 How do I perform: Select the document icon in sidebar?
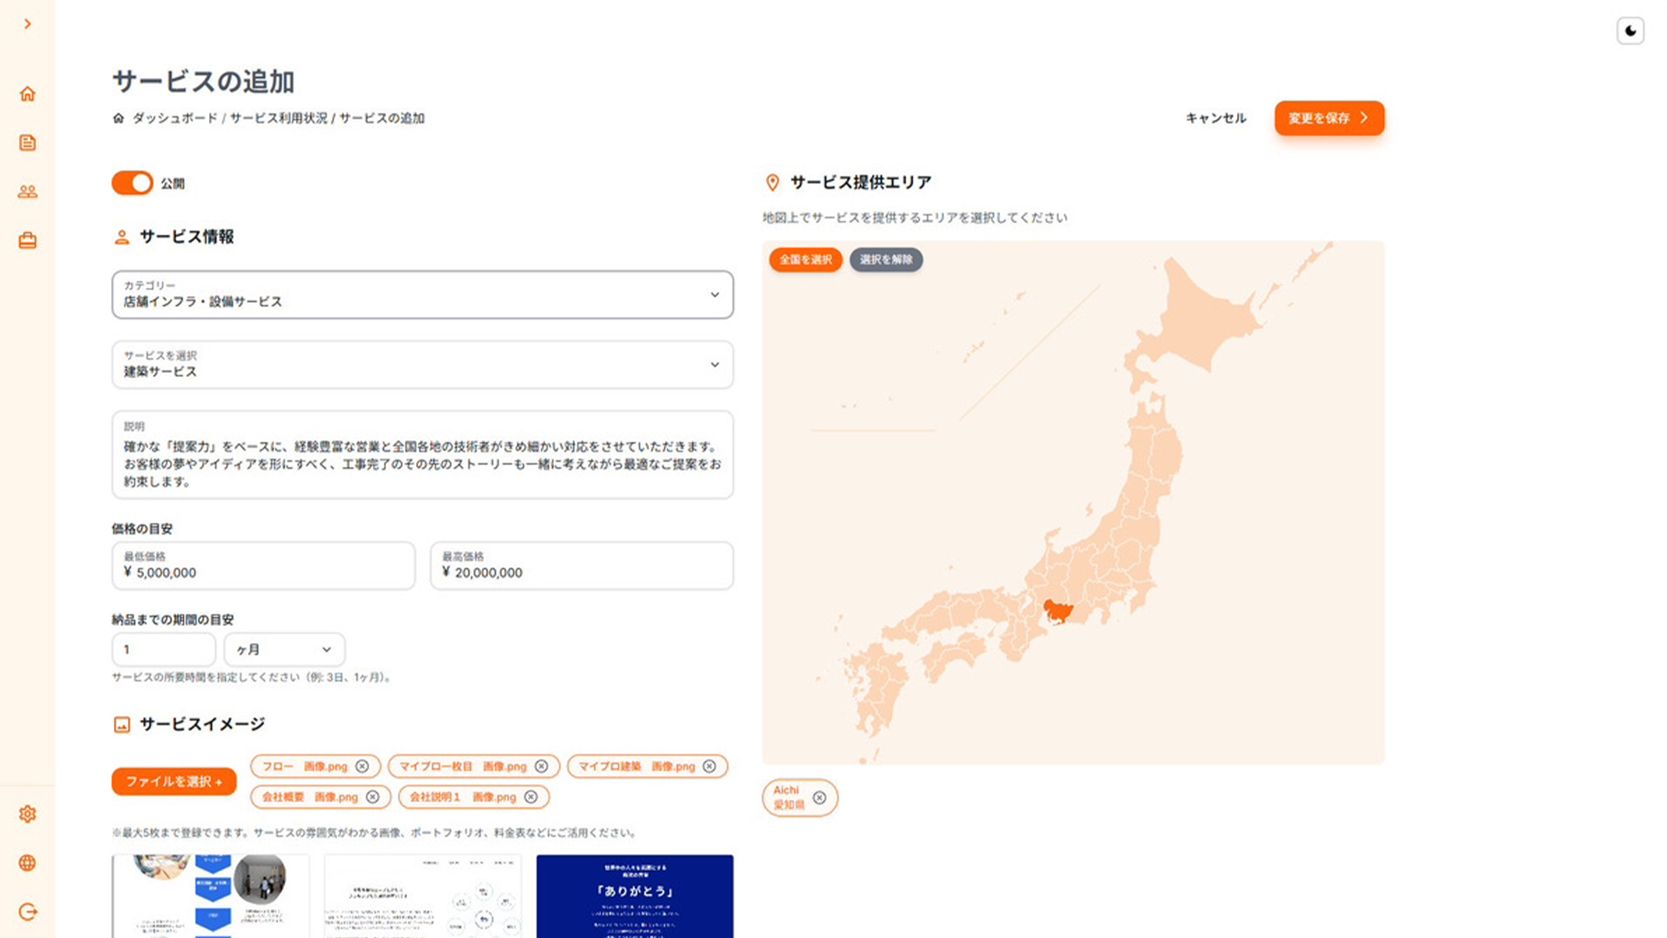27,142
